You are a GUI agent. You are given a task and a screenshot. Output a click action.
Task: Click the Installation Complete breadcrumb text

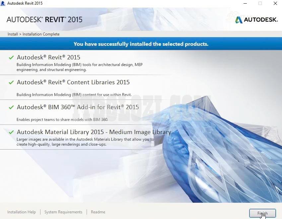[x=41, y=34]
